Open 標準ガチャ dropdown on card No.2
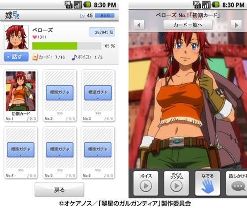Viewport: 247px width, 208px height. pyautogui.click(x=60, y=93)
